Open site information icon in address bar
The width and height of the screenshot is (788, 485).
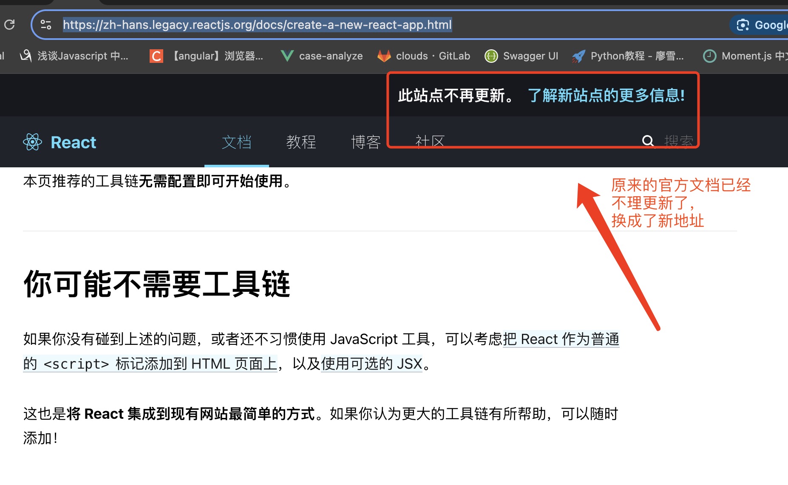click(x=46, y=25)
